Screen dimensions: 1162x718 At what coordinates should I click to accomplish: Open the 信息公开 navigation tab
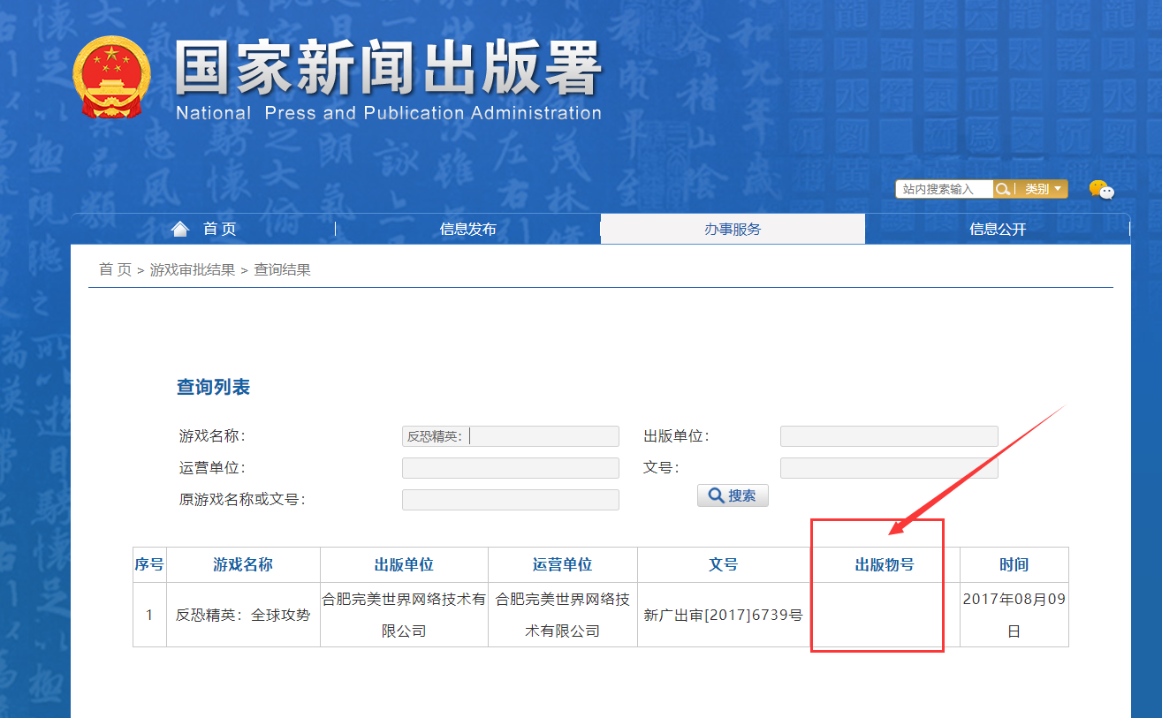[x=998, y=229]
